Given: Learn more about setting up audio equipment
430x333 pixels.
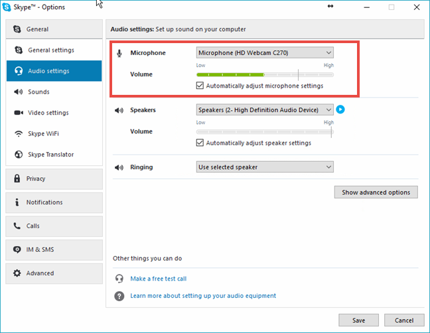Looking at the screenshot, I should [203, 296].
